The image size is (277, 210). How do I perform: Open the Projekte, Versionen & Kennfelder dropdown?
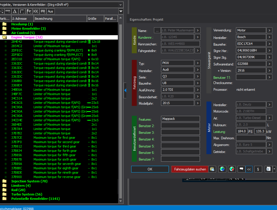coord(121,5)
